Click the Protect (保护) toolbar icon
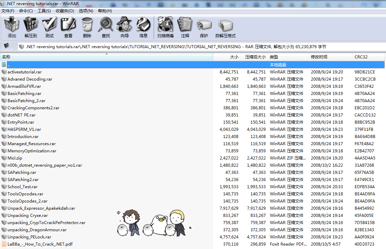The height and width of the screenshot is (249, 386). 204,25
